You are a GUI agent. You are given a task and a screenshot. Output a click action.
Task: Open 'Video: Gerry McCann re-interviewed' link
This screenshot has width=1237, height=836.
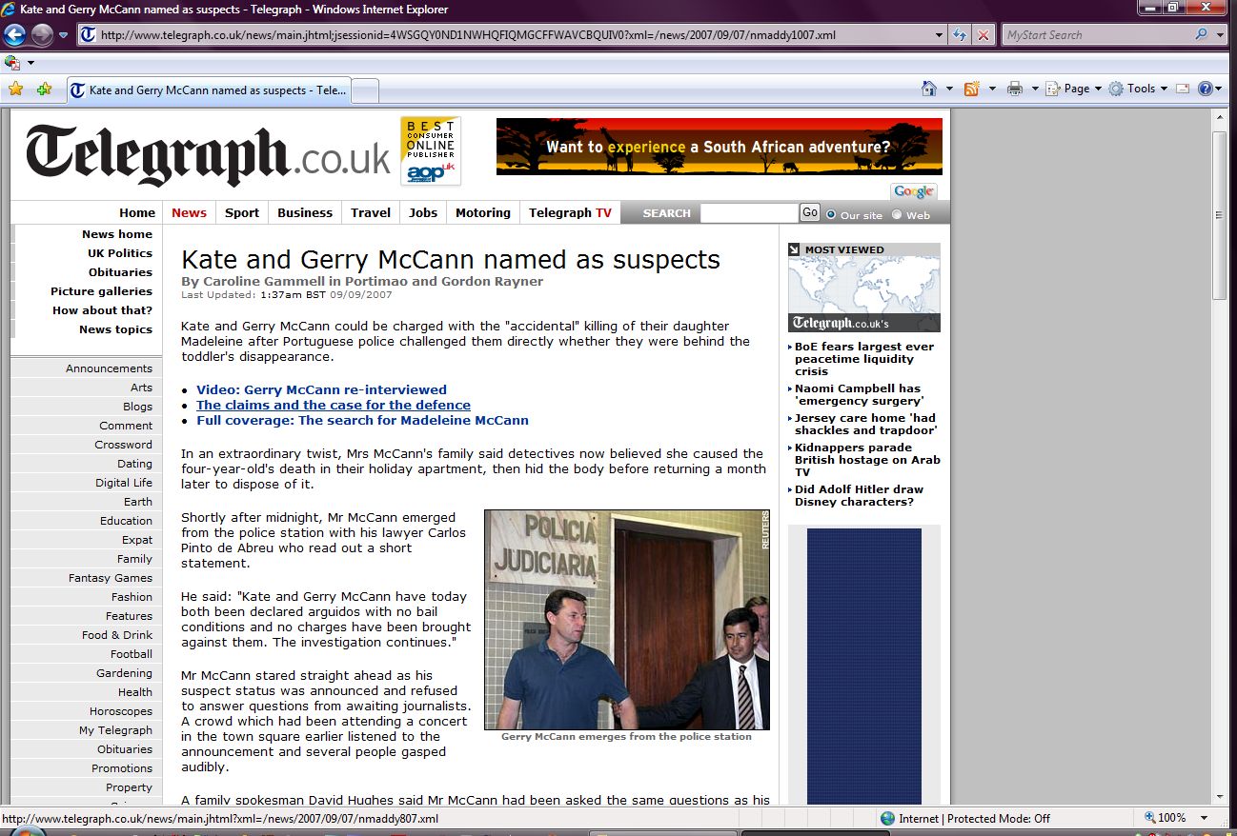tap(321, 389)
